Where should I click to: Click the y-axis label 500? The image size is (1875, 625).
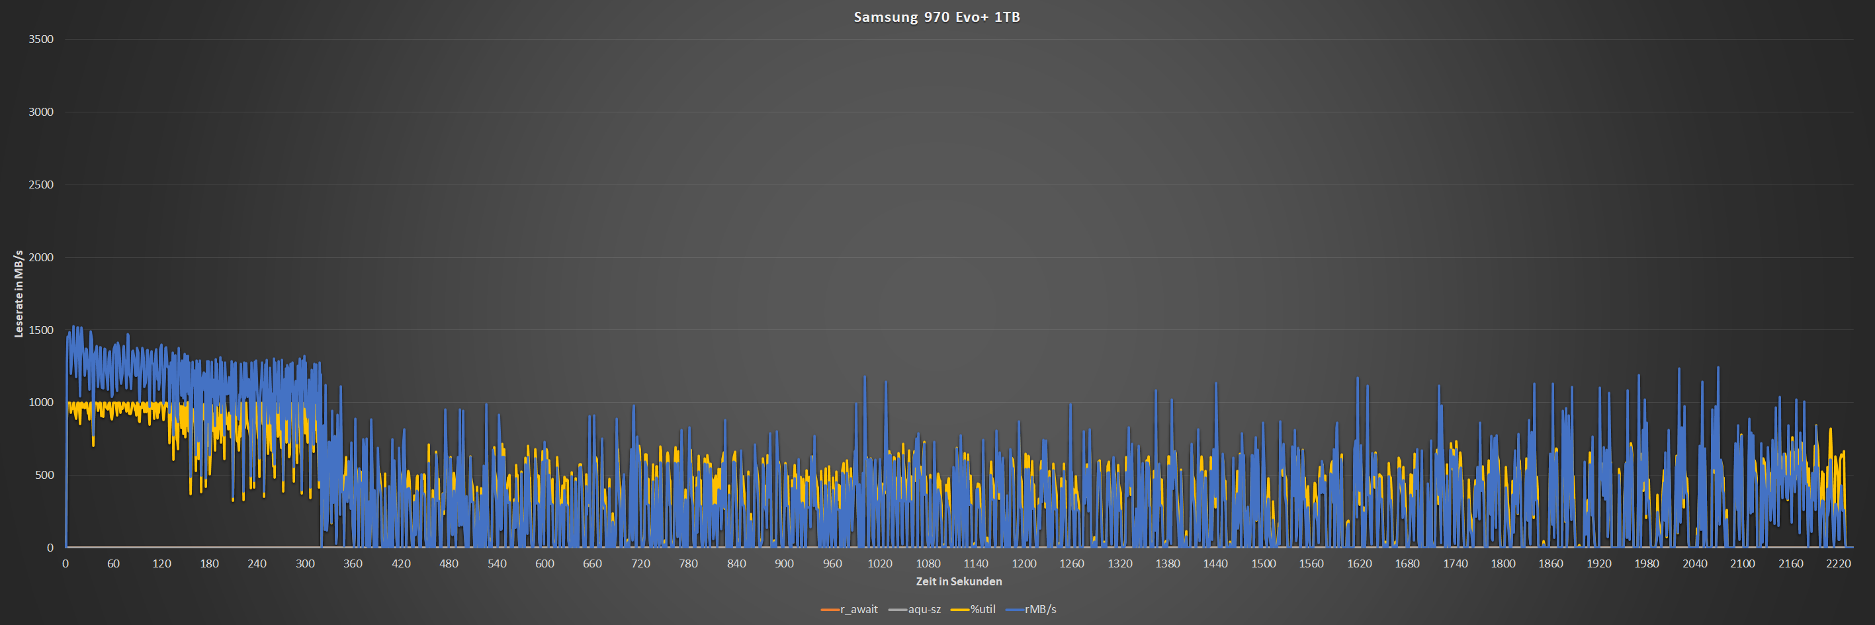pos(44,475)
